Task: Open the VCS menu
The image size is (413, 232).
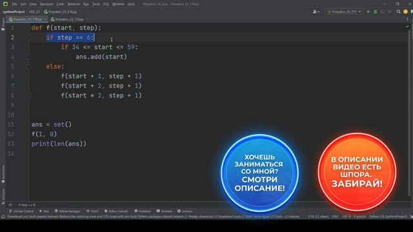Action: point(106,4)
